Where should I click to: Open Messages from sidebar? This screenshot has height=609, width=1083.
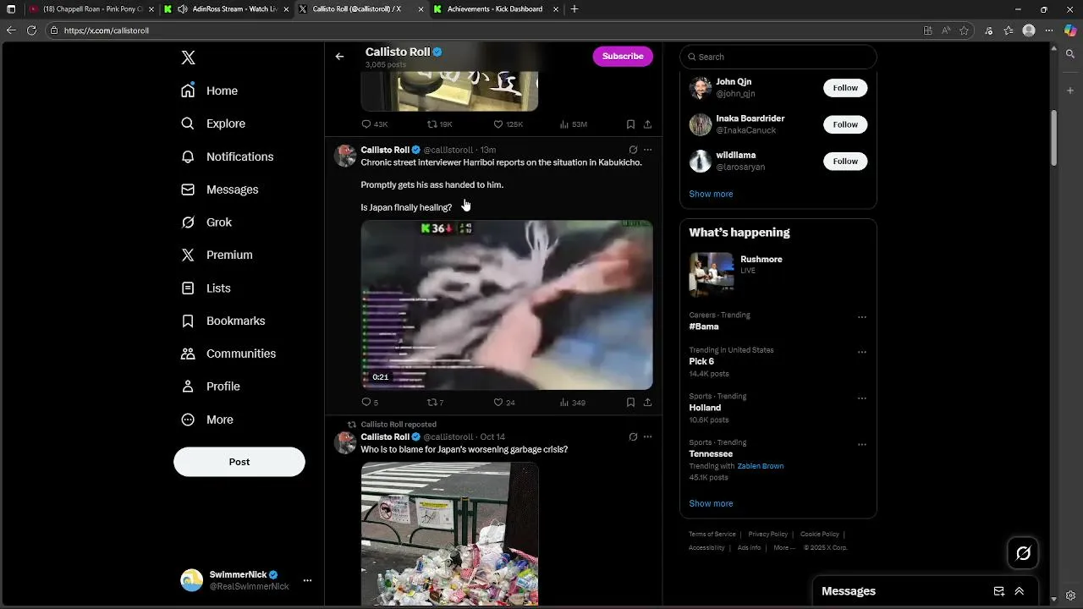click(x=220, y=189)
